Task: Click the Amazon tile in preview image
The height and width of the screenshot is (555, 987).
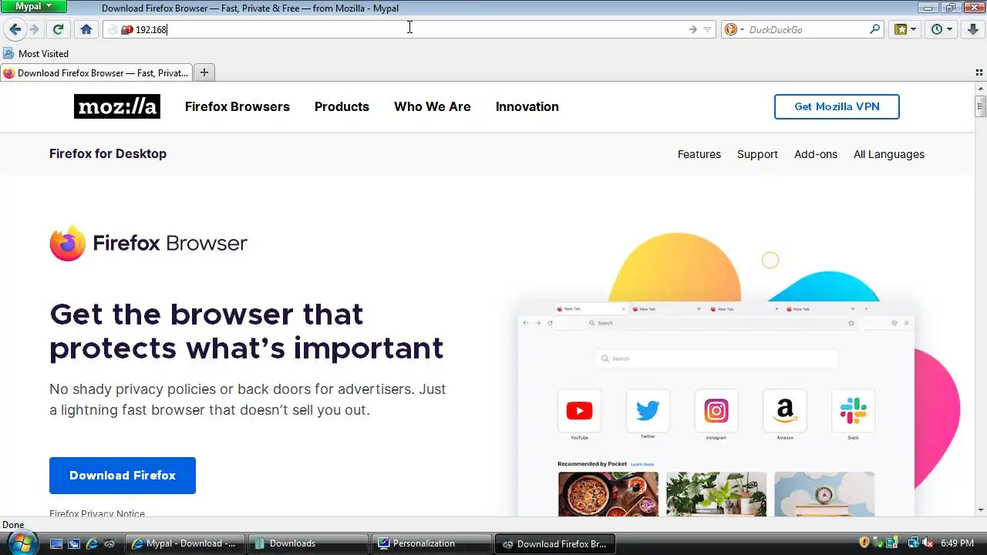Action: tap(785, 411)
